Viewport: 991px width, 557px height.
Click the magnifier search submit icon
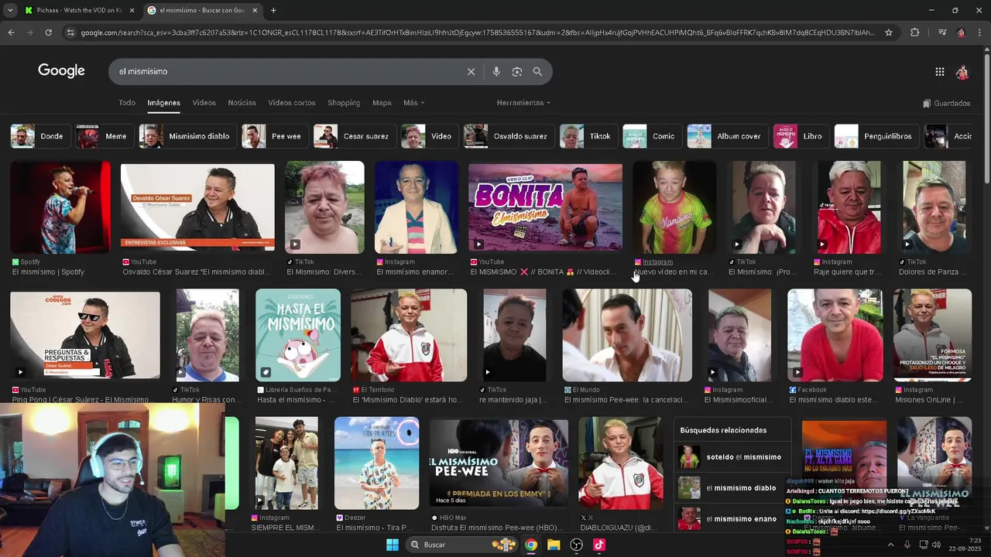[537, 71]
